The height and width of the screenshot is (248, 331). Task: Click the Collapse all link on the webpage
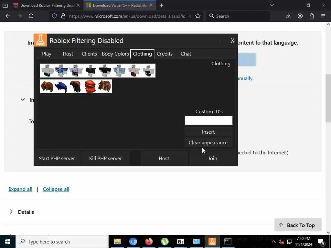[56, 189]
